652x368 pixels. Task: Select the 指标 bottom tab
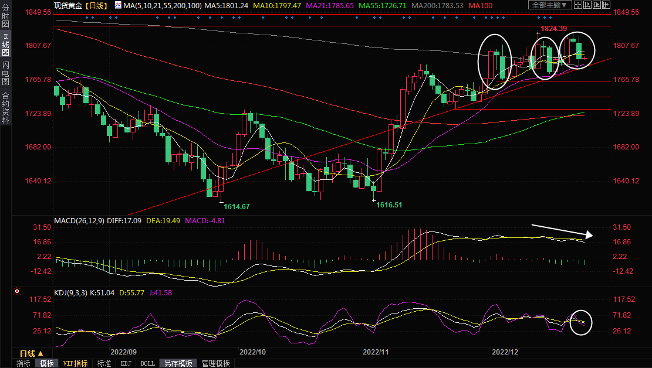pyautogui.click(x=23, y=363)
